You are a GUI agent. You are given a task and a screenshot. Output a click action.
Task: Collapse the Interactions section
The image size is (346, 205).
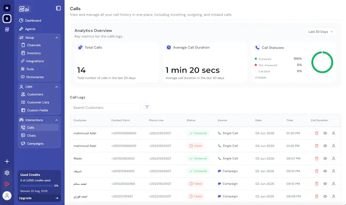point(57,120)
